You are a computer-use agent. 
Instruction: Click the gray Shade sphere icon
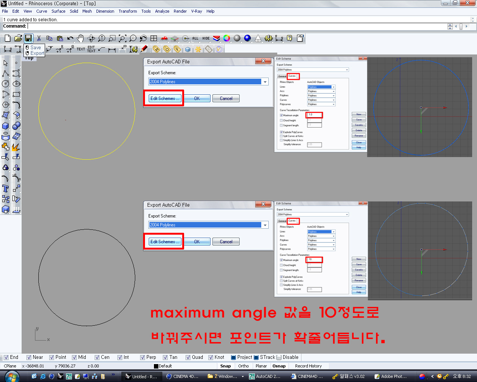(237, 38)
